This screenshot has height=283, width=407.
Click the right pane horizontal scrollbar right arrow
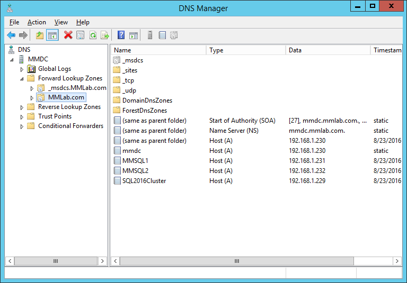[397, 261]
